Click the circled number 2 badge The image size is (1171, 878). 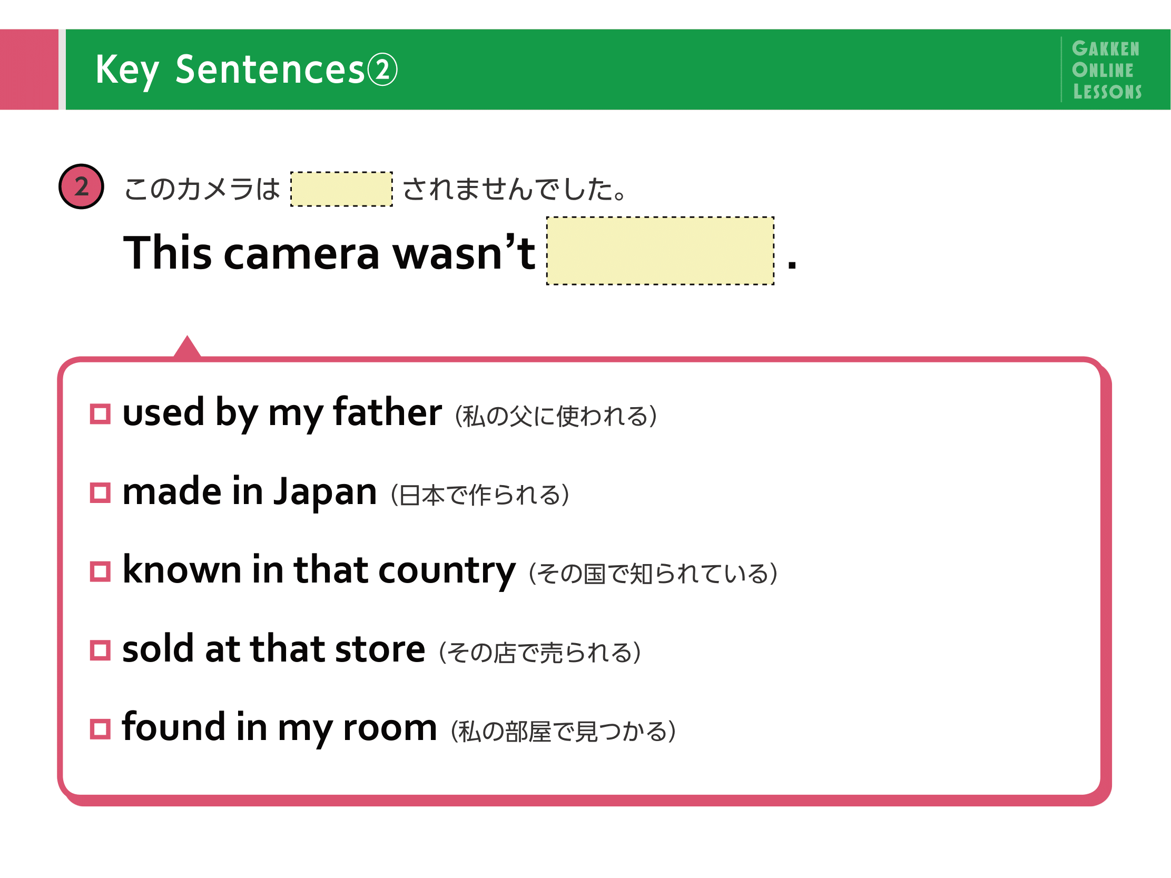click(x=81, y=186)
